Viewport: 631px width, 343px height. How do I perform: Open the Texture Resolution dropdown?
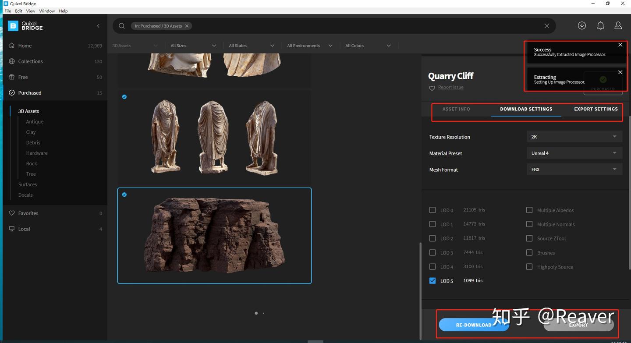coord(574,136)
